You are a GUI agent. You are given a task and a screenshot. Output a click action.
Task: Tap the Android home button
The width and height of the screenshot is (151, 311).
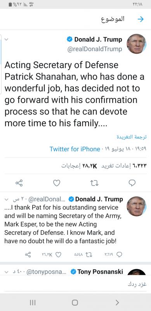point(75,302)
